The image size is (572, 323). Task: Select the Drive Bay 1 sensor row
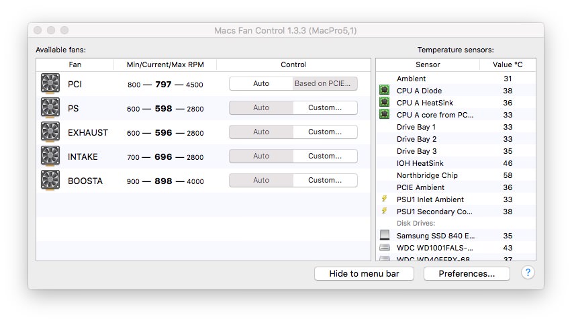click(456, 127)
